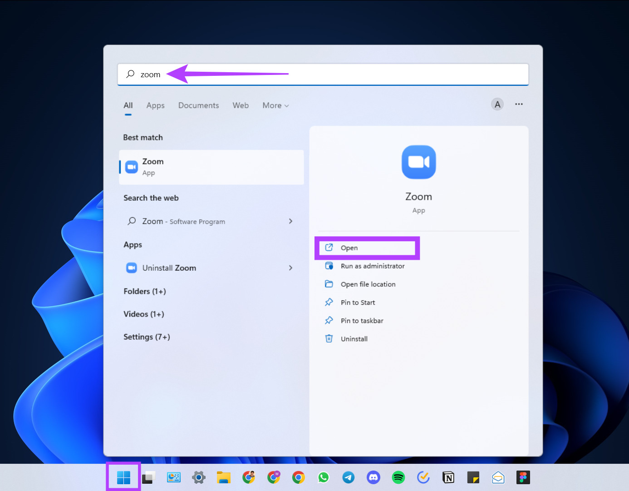629x491 pixels.
Task: Launch Discord from the taskbar
Action: 373,477
